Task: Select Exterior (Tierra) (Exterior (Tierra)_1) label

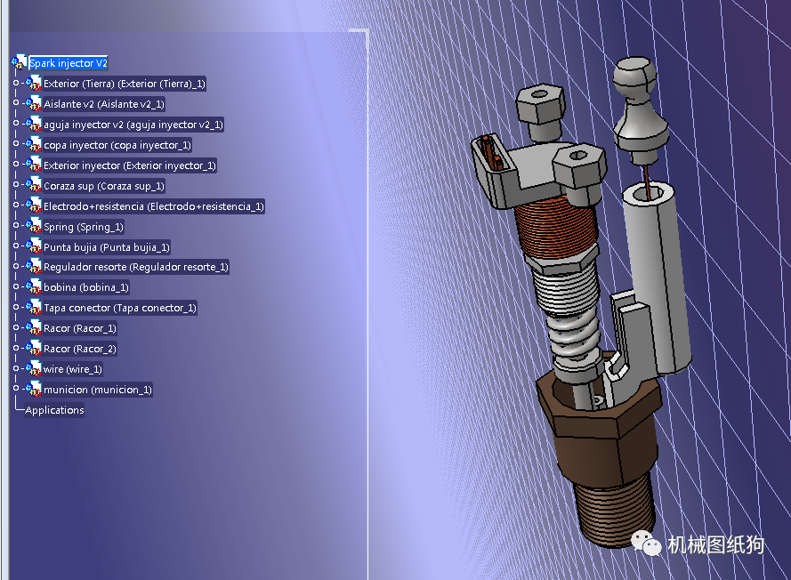Action: pos(124,84)
